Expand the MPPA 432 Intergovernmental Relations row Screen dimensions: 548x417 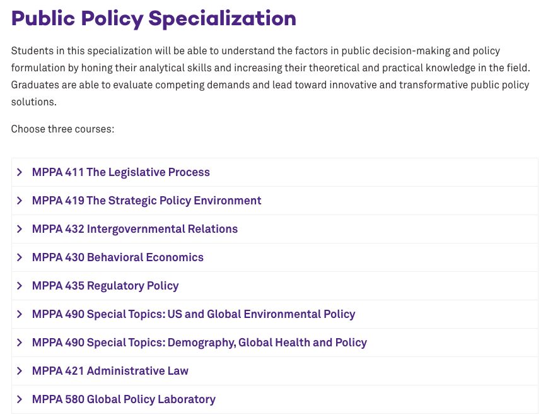135,229
